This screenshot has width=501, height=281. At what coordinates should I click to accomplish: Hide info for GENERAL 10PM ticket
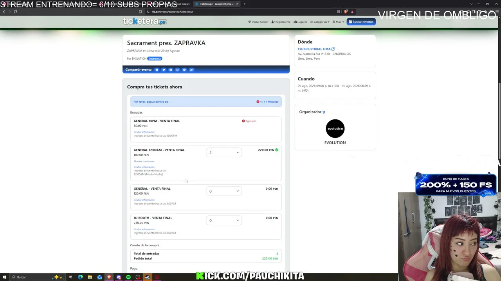[144, 132]
